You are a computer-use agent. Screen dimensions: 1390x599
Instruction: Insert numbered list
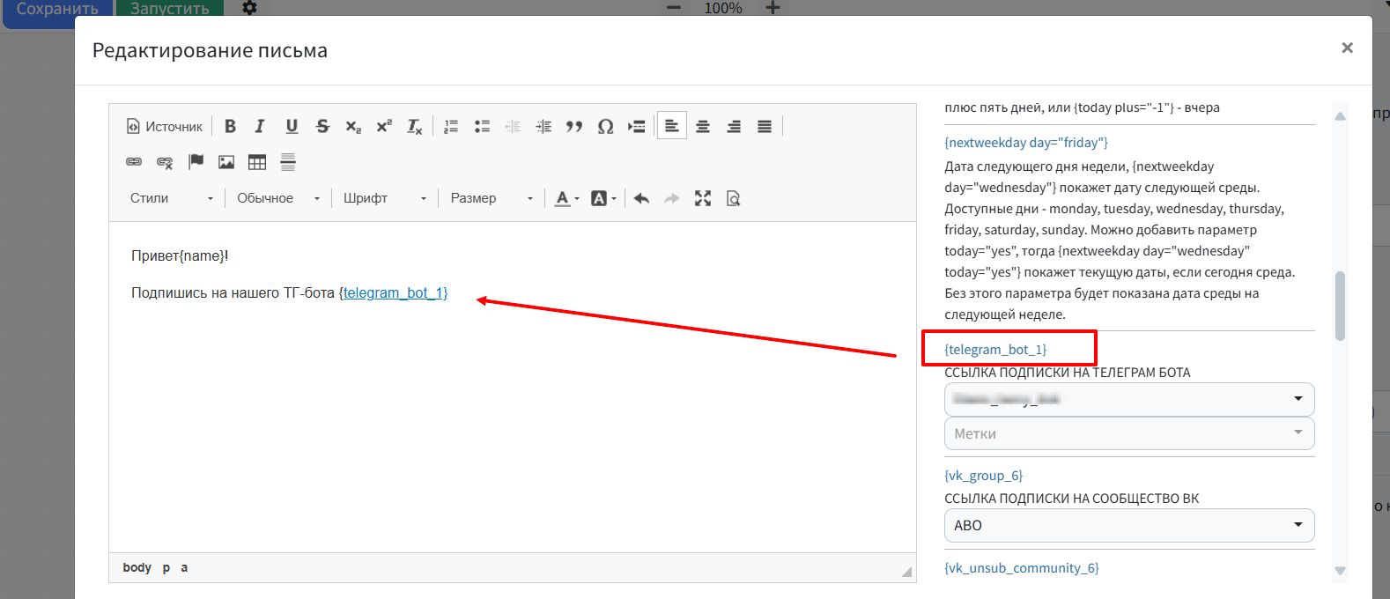tap(451, 126)
